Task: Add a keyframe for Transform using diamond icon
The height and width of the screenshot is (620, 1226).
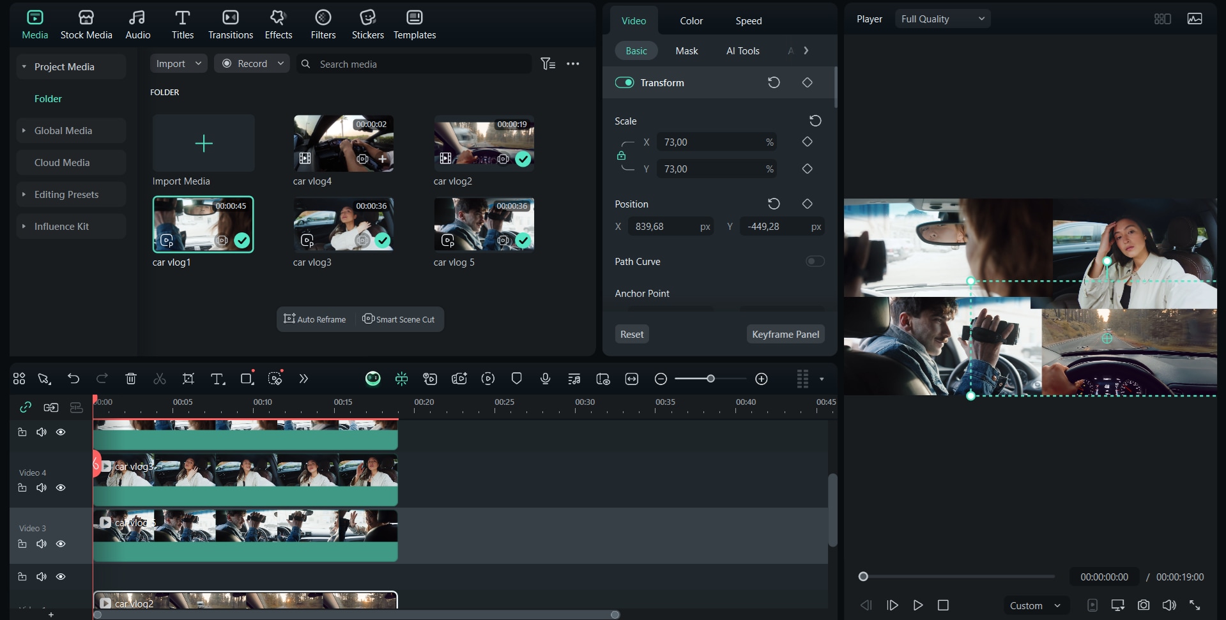Action: point(807,82)
